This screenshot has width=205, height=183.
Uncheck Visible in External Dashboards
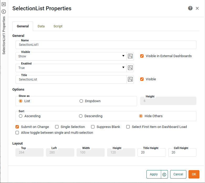click(142, 56)
